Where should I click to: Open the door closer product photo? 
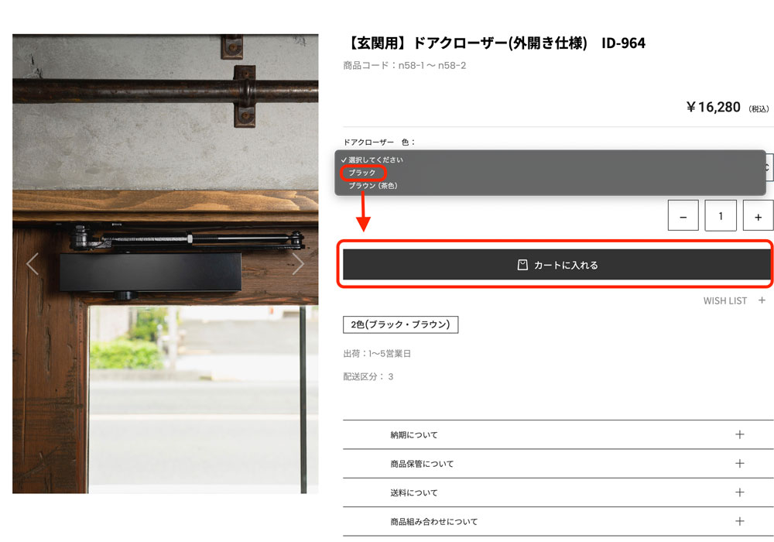click(x=166, y=263)
